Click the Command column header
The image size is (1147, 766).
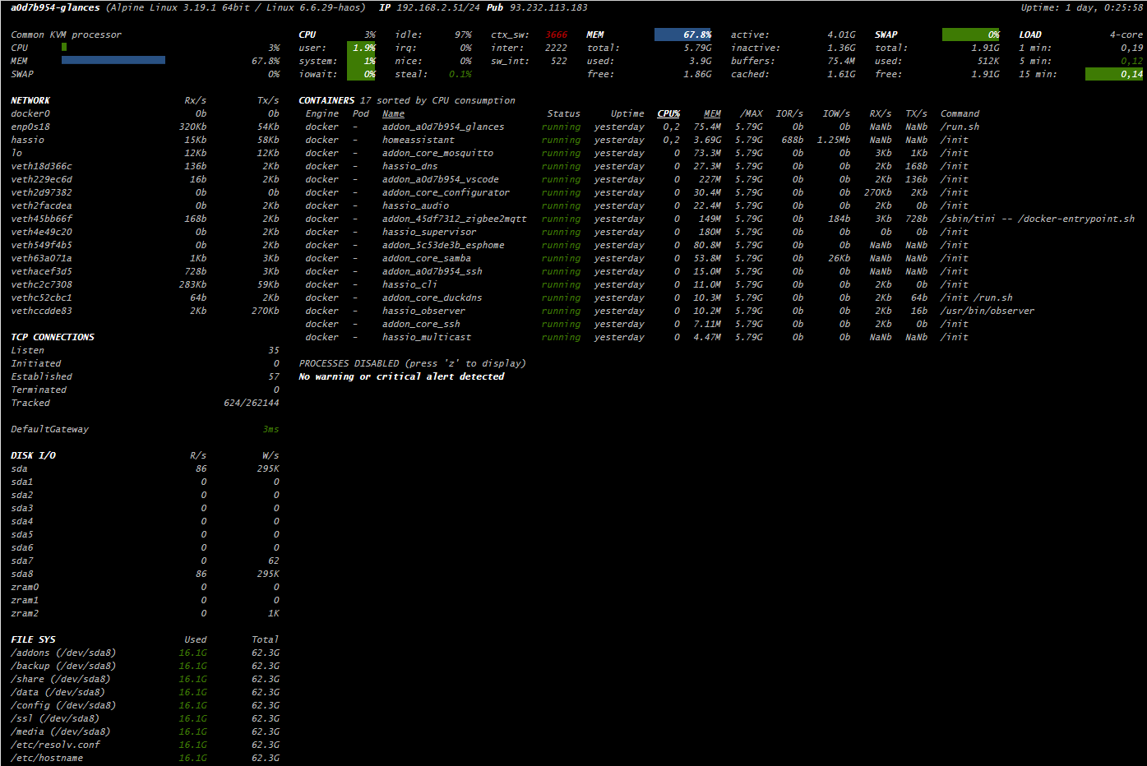tap(960, 113)
